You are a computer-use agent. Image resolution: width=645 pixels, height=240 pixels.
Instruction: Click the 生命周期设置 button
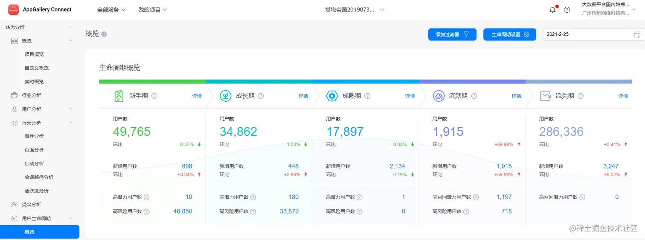pos(509,34)
